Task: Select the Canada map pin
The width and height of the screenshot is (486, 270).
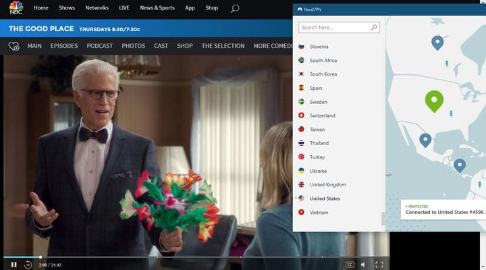Action: coord(437,42)
